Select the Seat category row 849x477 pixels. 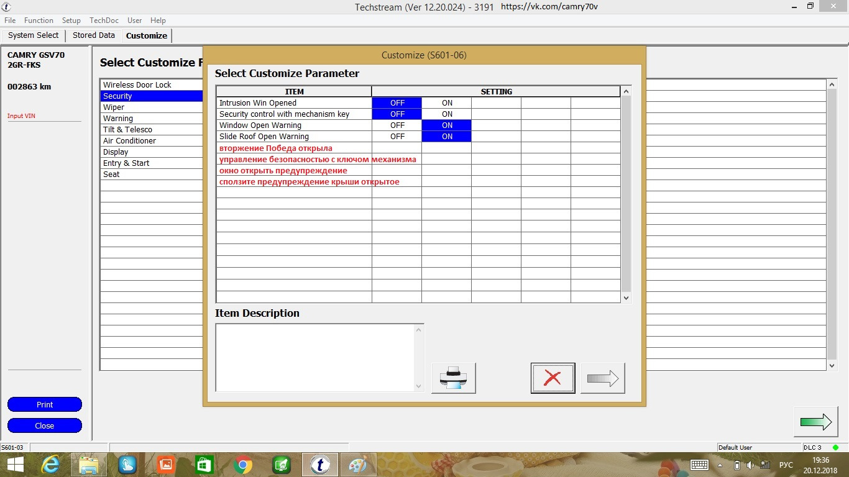152,175
